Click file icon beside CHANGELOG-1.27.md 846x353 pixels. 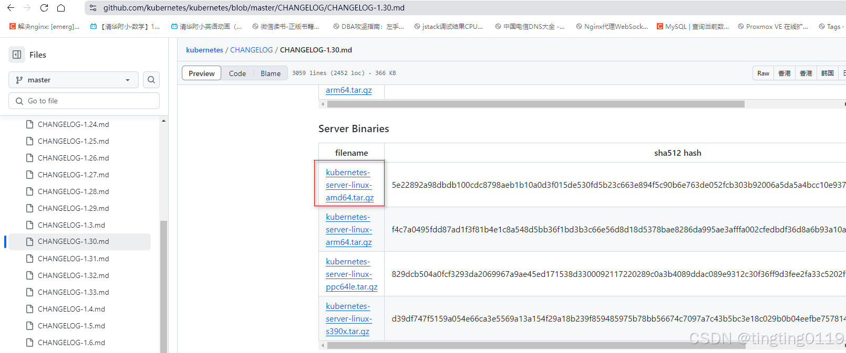(x=29, y=175)
